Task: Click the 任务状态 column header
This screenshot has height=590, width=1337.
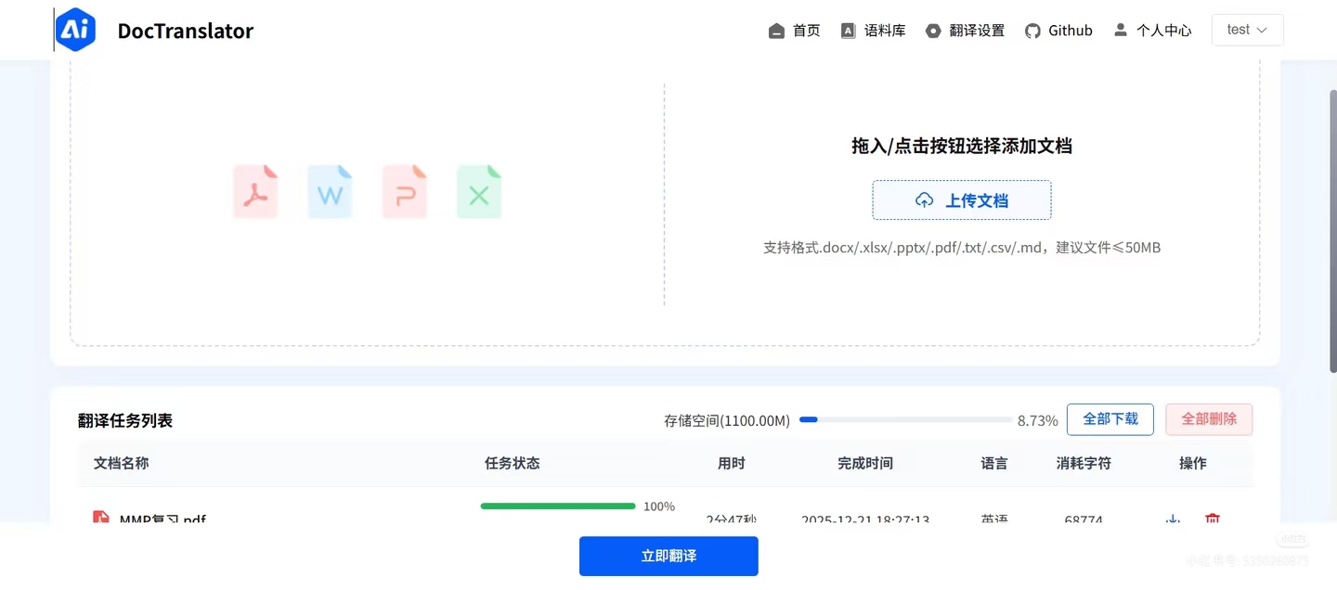Action: (x=513, y=463)
